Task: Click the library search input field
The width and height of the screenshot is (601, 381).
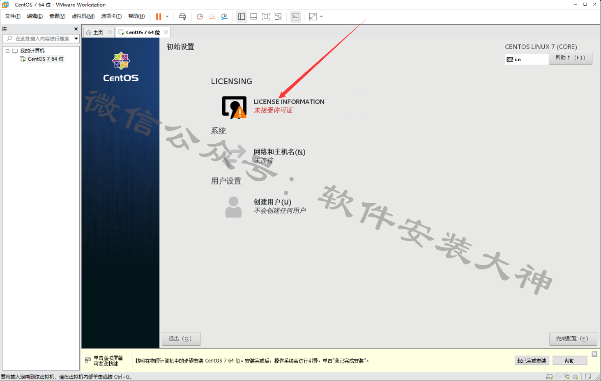Action: click(x=40, y=39)
